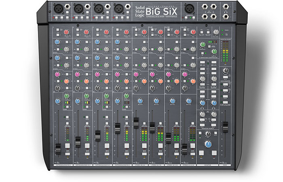
Task: Grab the SuperAnalogue In 4 channel fader
Action: 118,128
